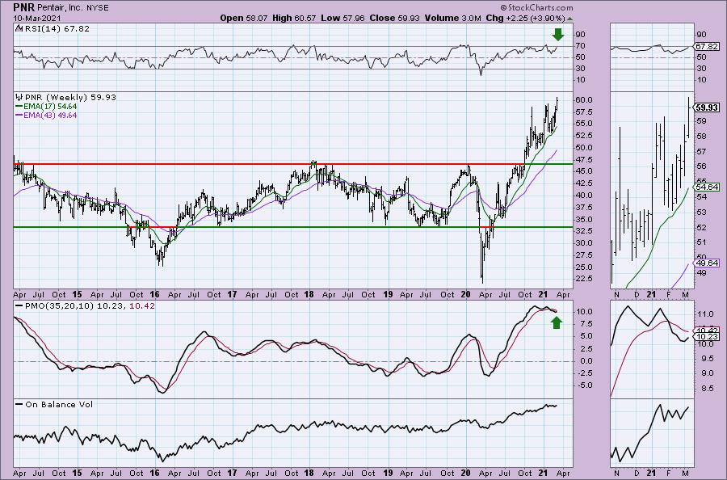Click the 32.5 price axis label

584,231
